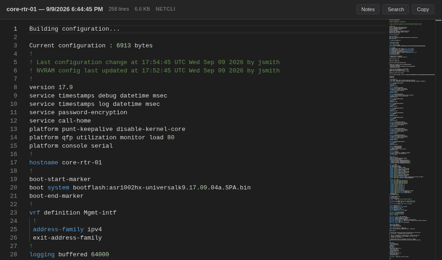
Task: Click 'service timestamps debug datetime msec' line
Action: [x=98, y=96]
